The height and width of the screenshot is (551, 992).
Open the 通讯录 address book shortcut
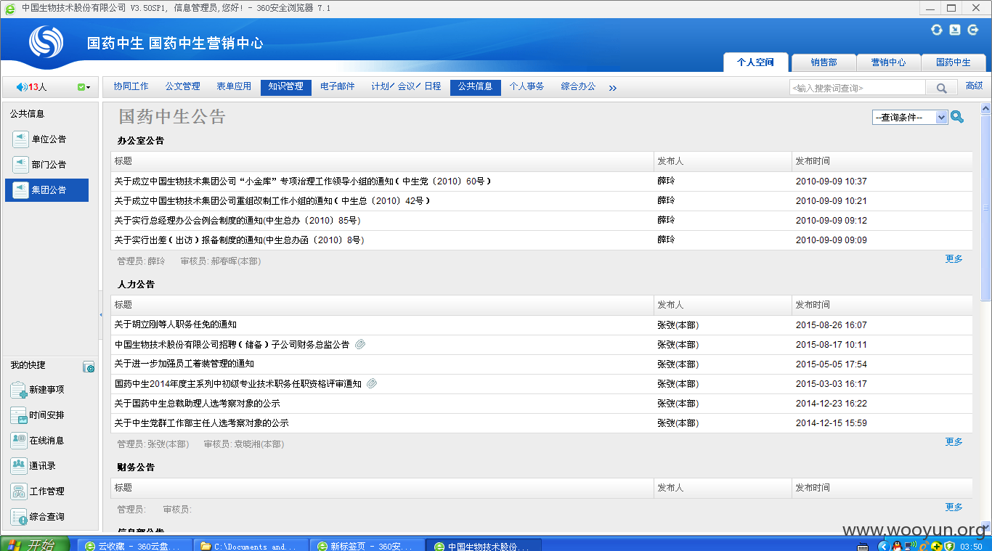click(x=33, y=466)
